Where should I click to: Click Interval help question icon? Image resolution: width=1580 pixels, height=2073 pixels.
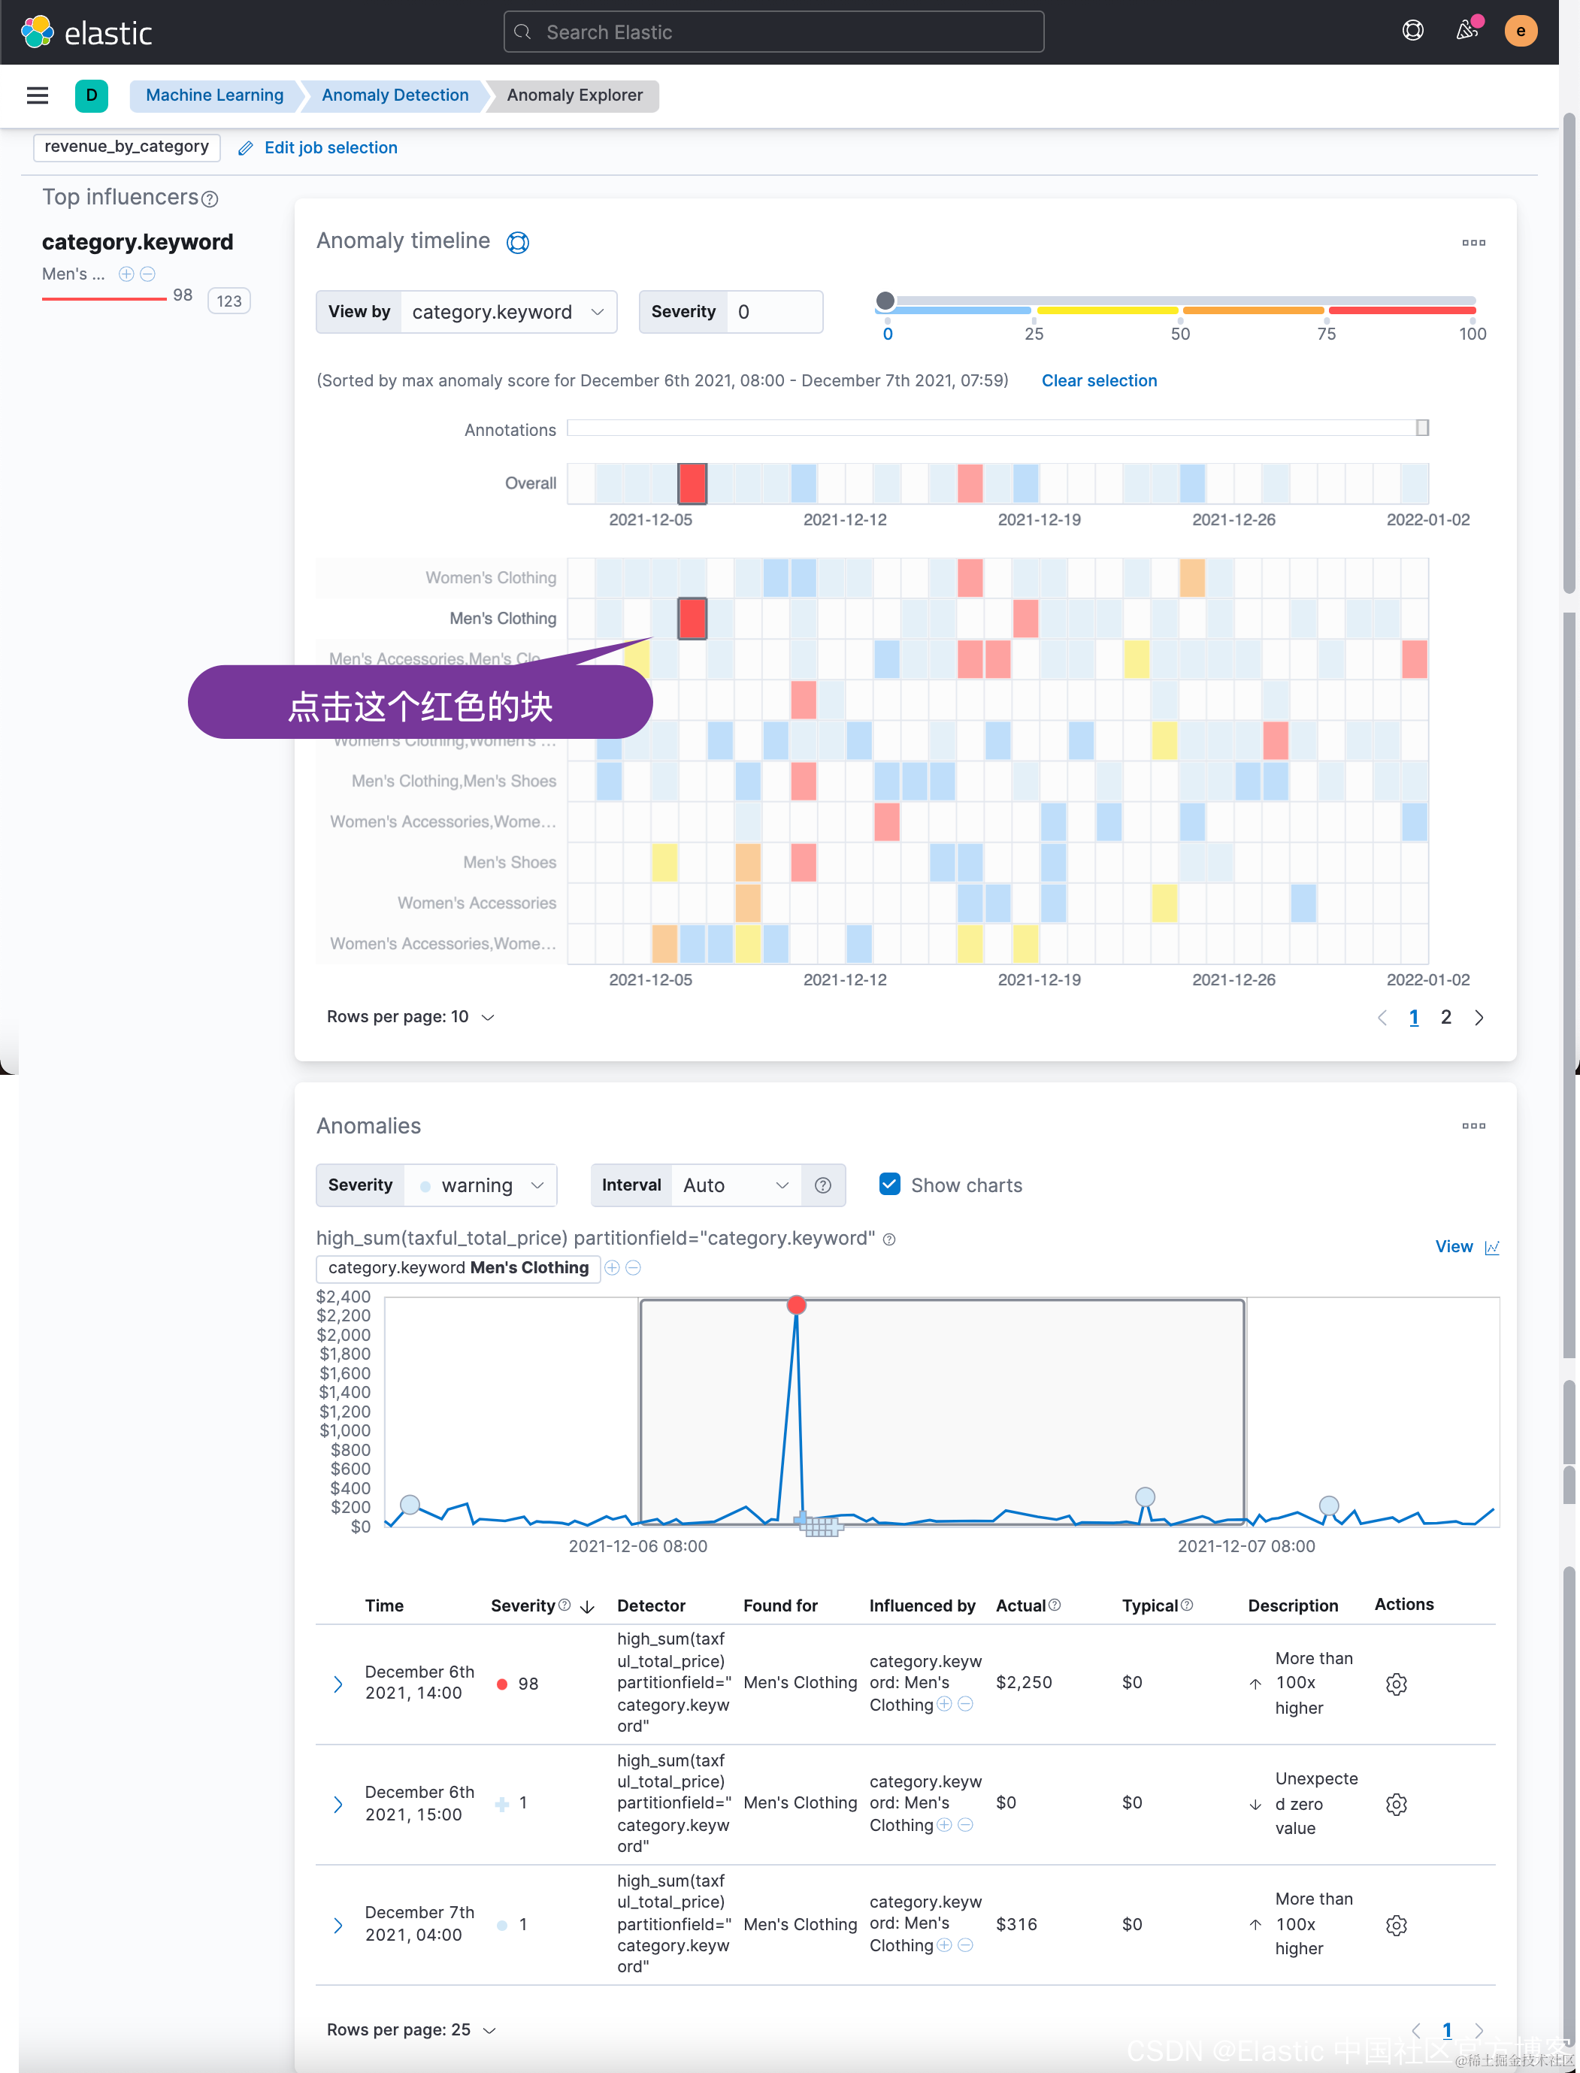pyautogui.click(x=823, y=1185)
